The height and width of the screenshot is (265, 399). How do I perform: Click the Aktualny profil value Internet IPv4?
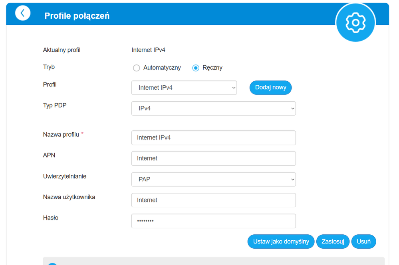click(148, 50)
